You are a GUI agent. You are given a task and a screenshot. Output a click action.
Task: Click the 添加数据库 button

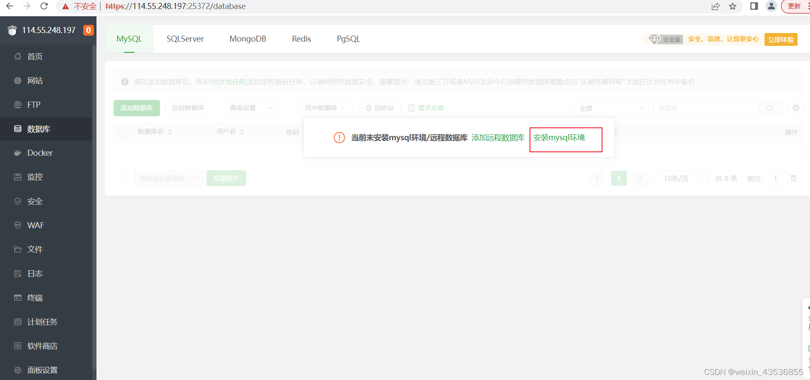137,108
